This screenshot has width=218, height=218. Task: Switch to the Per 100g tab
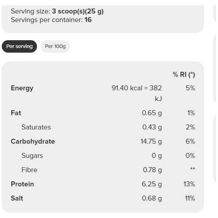pos(55,47)
